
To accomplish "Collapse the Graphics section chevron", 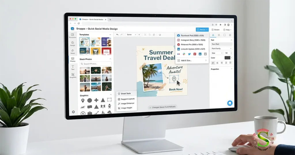I will [x=111, y=94].
